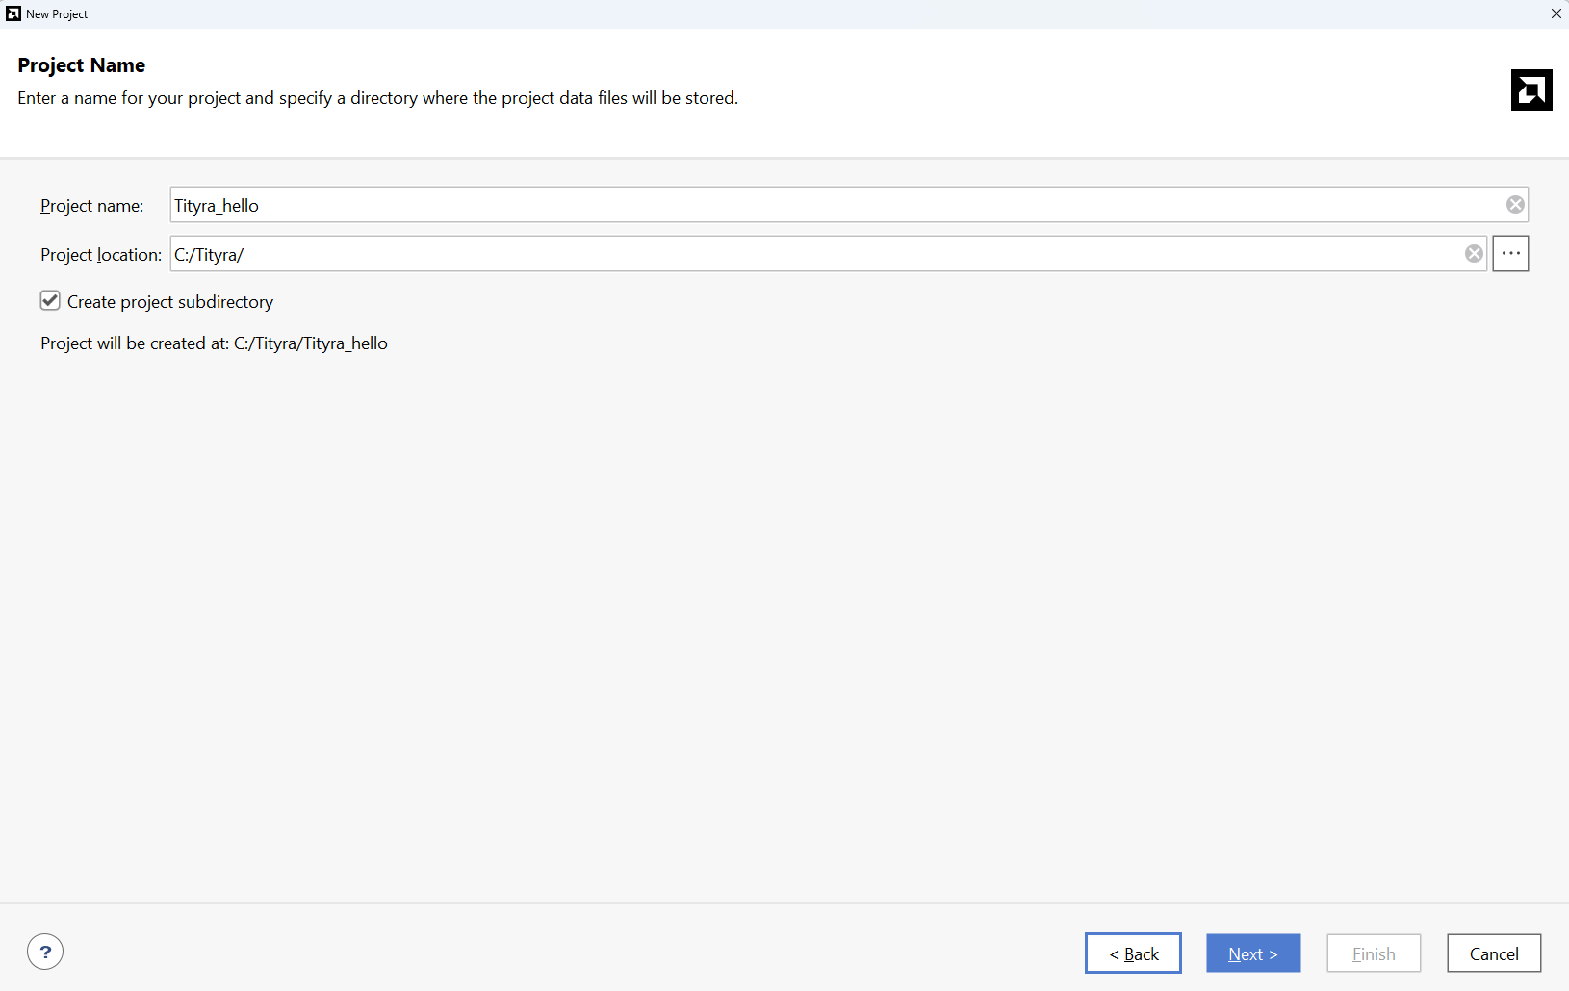Go back with the Back button
The image size is (1569, 991).
(x=1133, y=953)
